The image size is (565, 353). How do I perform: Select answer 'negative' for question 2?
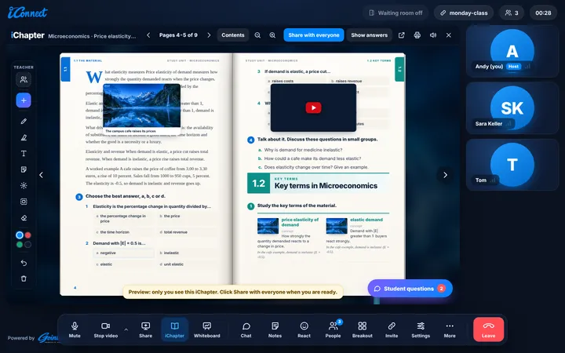(124, 253)
